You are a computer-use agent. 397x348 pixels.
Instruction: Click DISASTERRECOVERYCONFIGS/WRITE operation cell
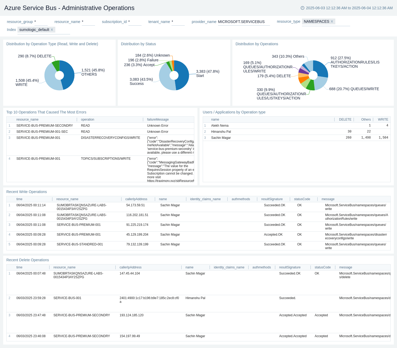pyautogui.click(x=111, y=138)
